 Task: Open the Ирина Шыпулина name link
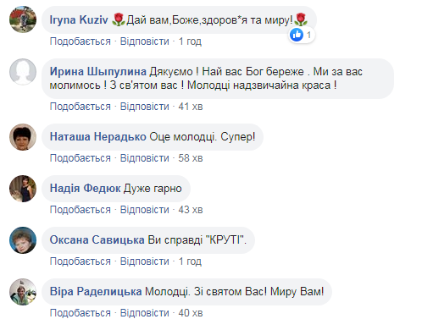tap(98, 72)
